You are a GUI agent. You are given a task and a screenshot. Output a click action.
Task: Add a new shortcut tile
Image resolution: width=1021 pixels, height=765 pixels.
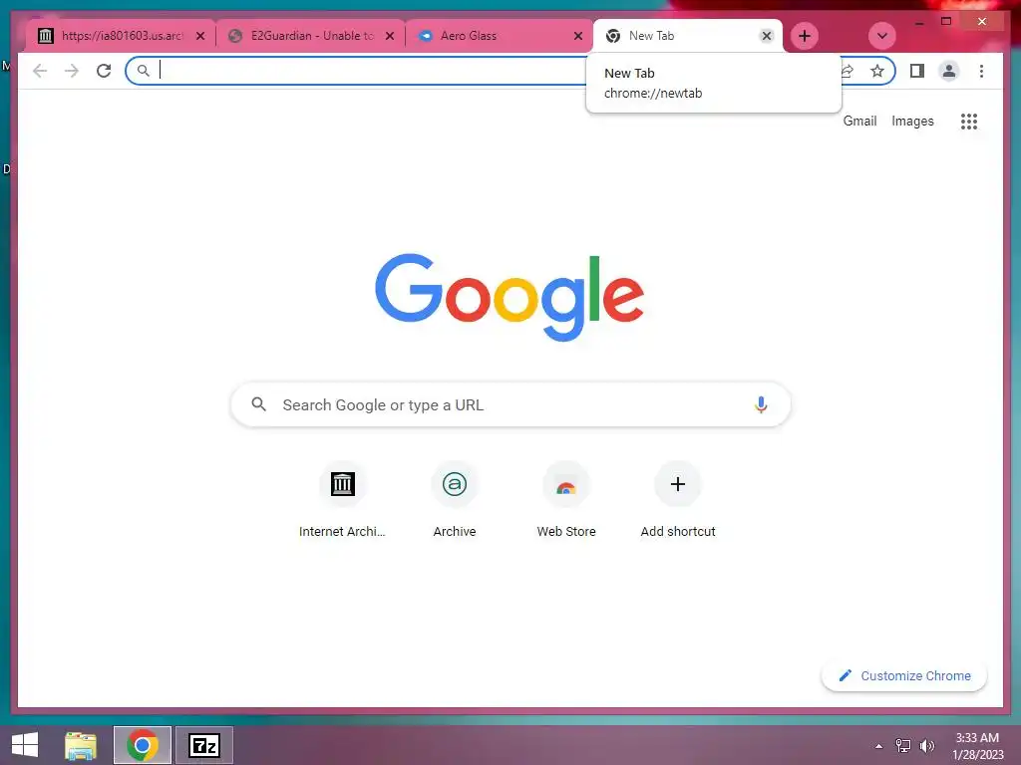click(x=678, y=500)
